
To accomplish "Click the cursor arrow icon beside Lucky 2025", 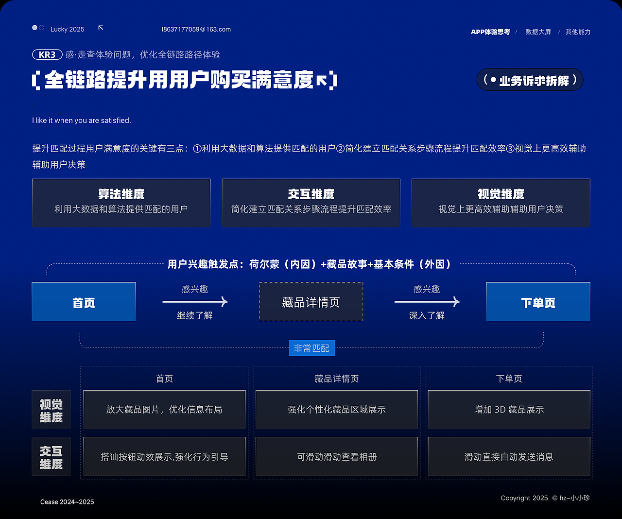I will click(101, 28).
